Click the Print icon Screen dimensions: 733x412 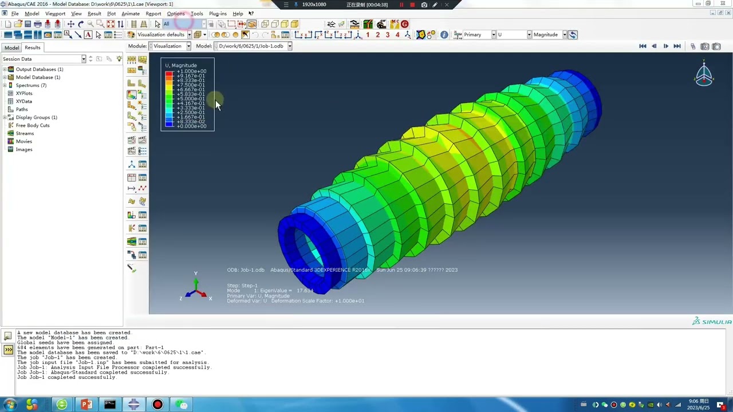click(x=38, y=24)
